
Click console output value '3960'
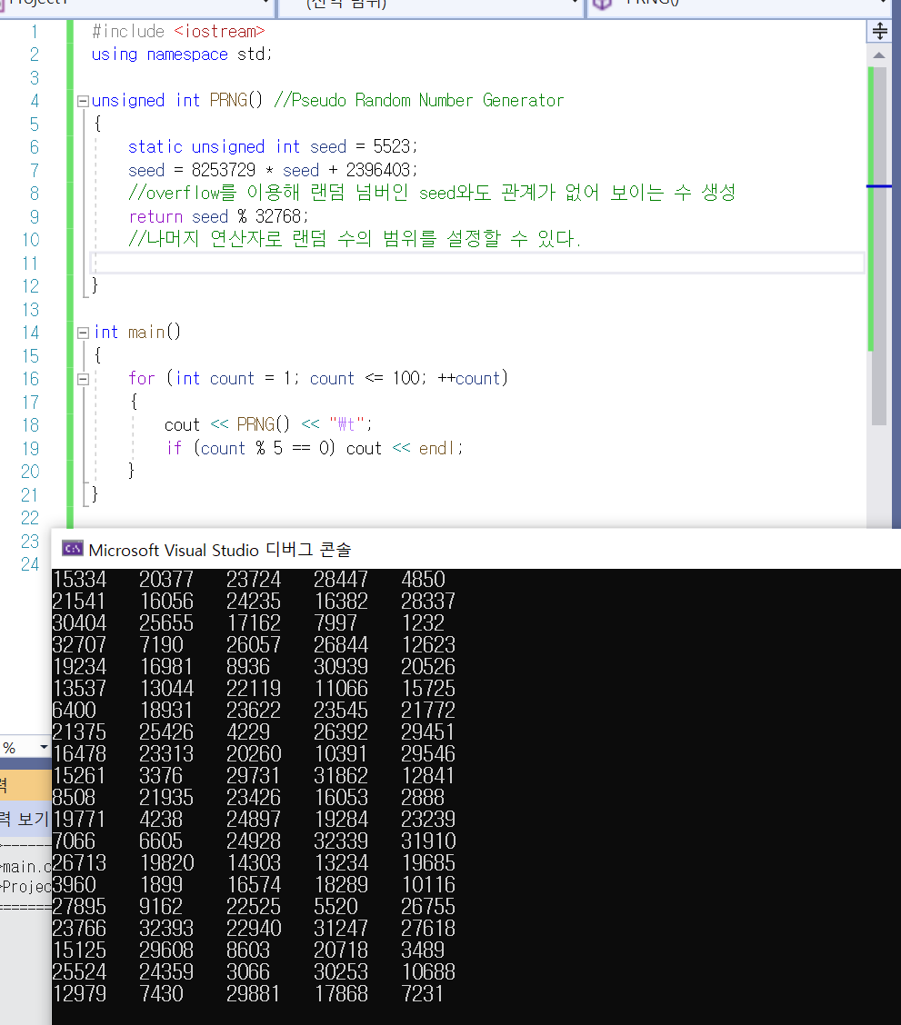click(74, 885)
